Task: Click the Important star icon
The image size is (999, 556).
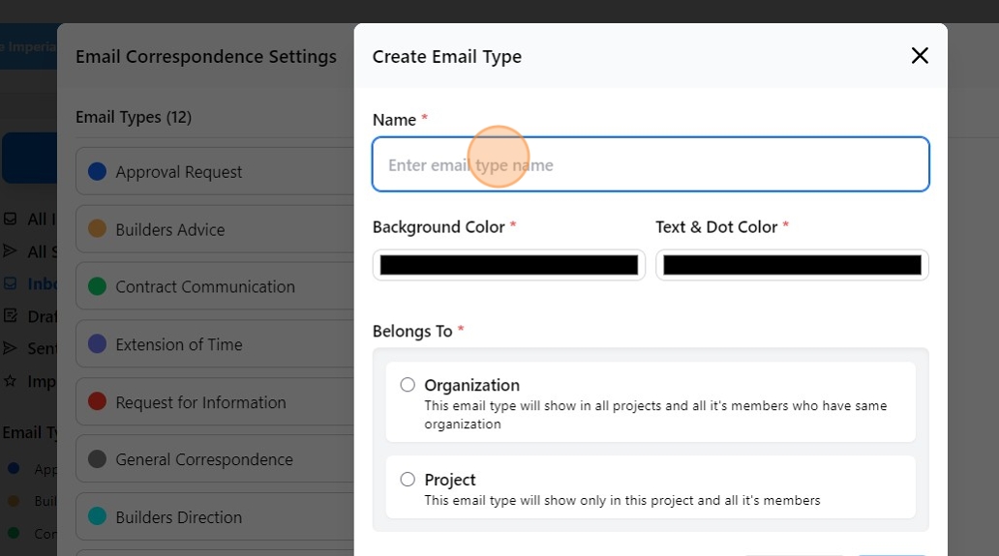Action: pos(11,381)
